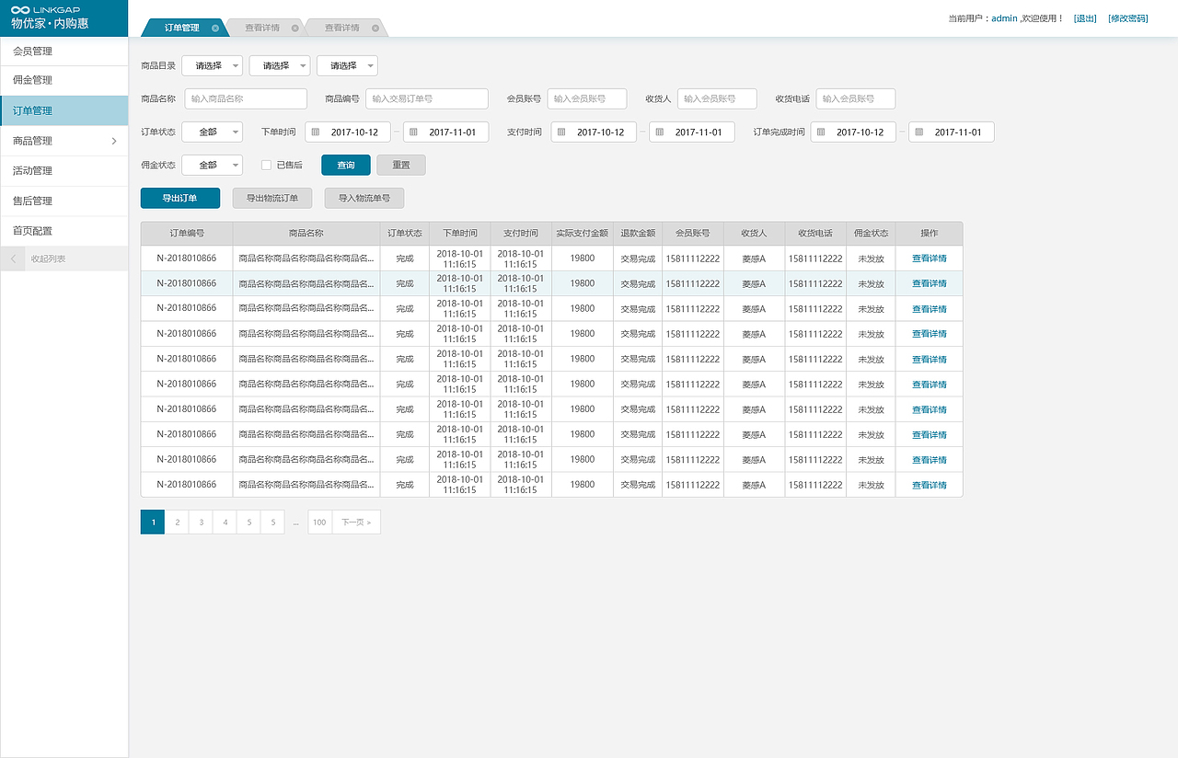Open calendar icon of 订单完成时间 end date
Image resolution: width=1178 pixels, height=758 pixels.
coord(919,132)
